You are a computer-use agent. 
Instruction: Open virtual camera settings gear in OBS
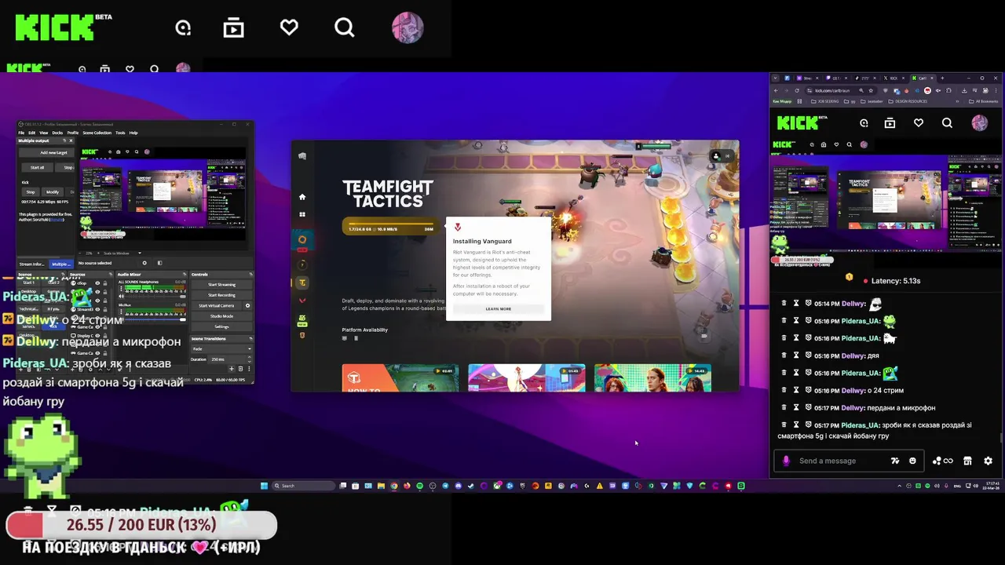(x=248, y=305)
